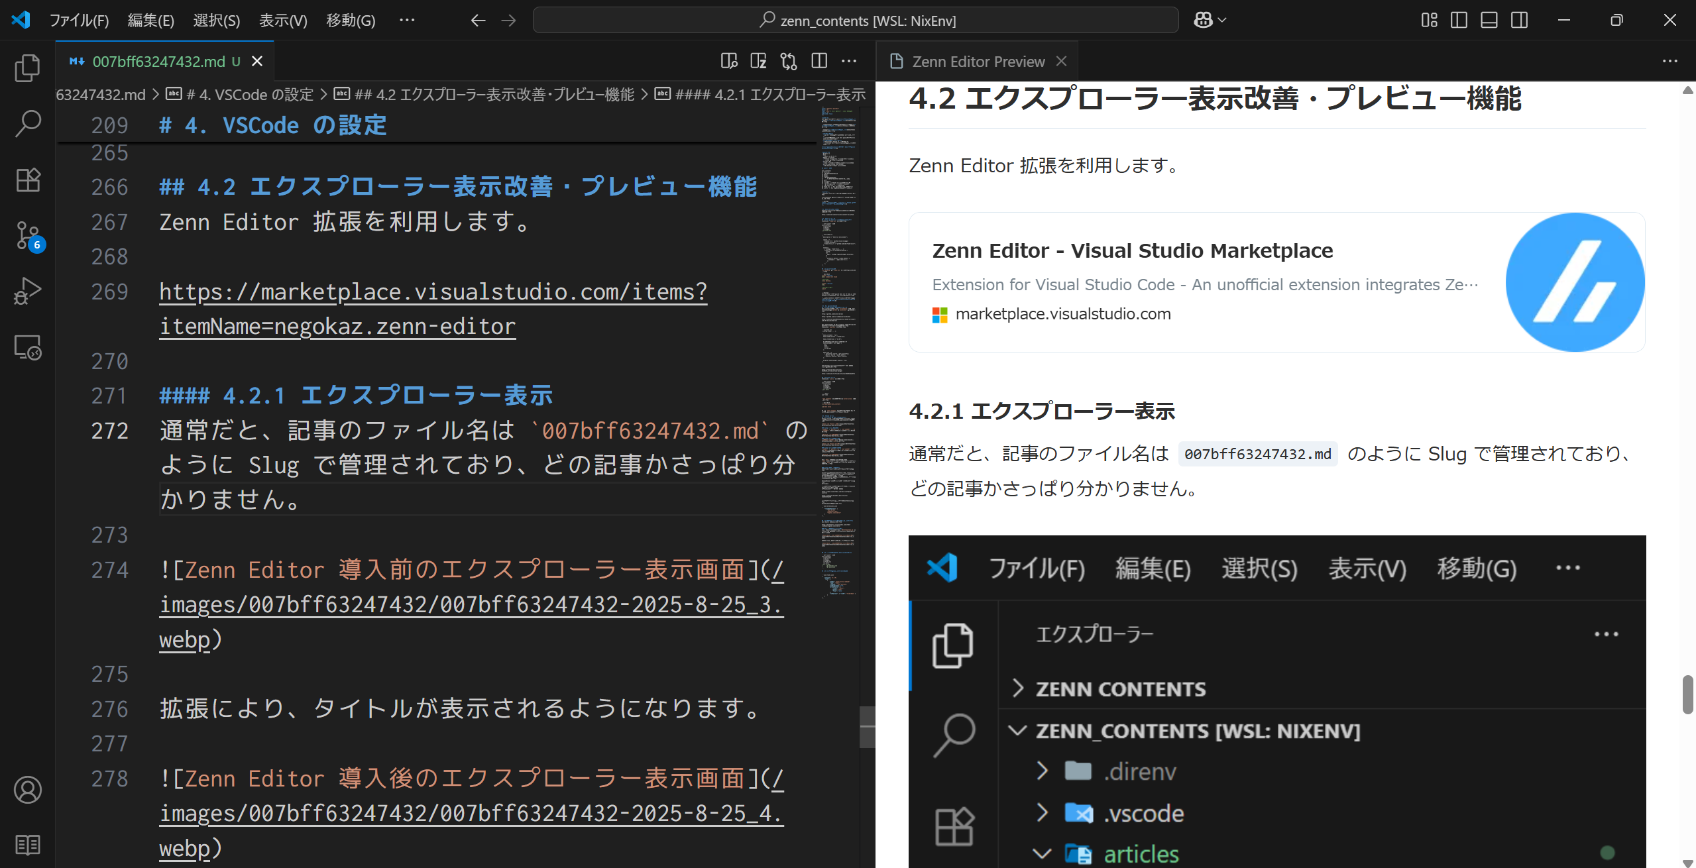Open the 移動(G) menu

pos(351,21)
